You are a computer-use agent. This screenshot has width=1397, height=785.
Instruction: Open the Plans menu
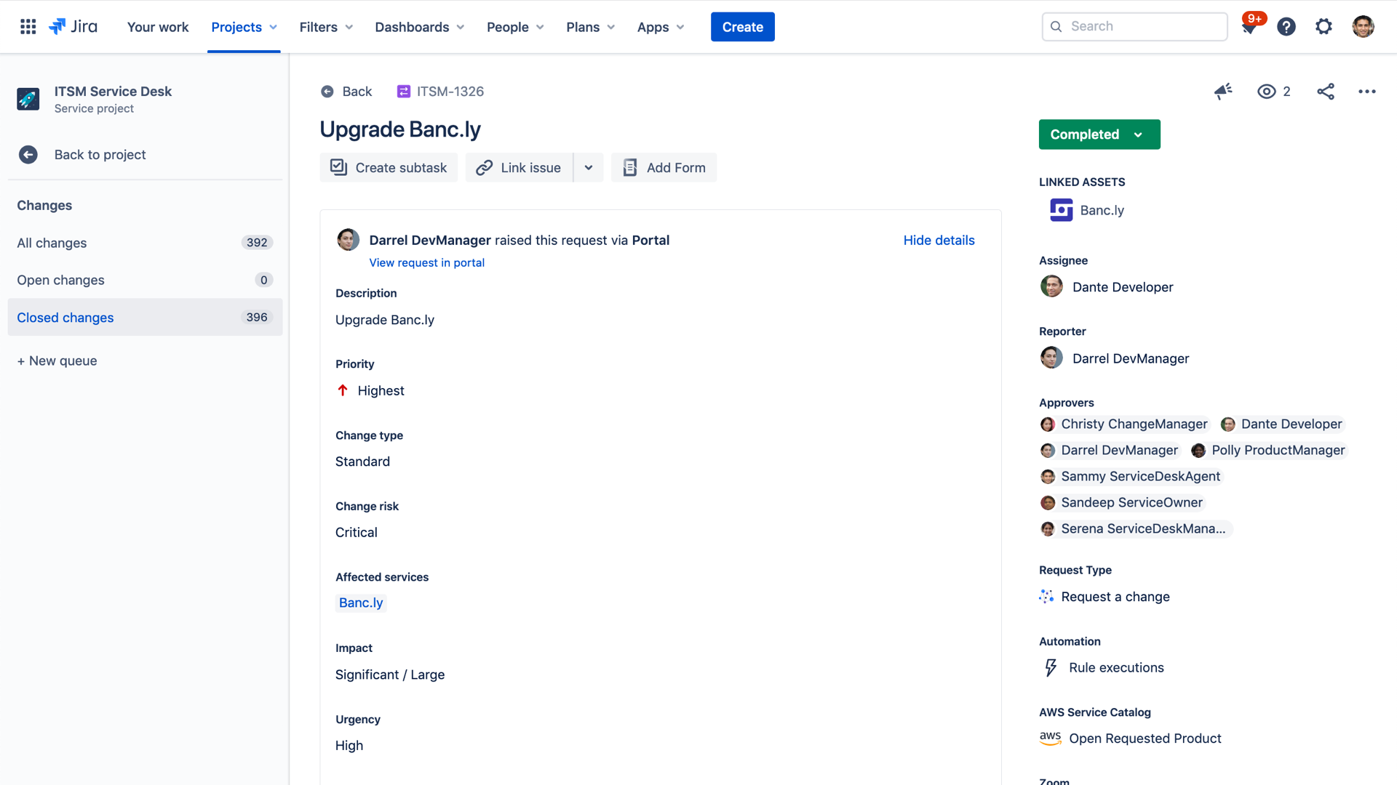591,27
